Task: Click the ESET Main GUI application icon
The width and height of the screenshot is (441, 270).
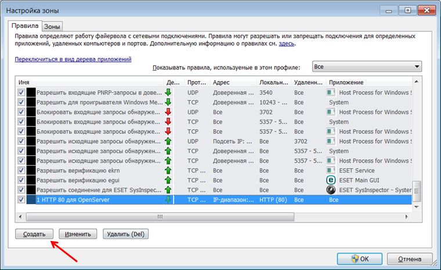Action: 331,180
